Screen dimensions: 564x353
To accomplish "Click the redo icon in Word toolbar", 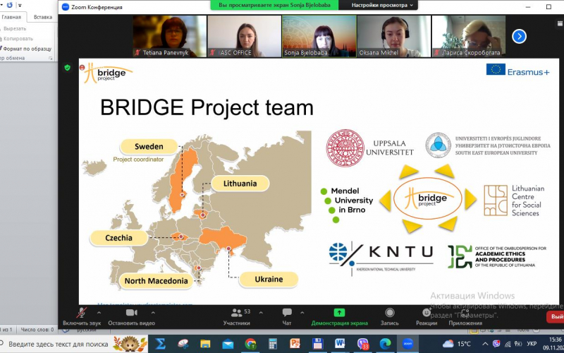I will pyautogui.click(x=10, y=5).
